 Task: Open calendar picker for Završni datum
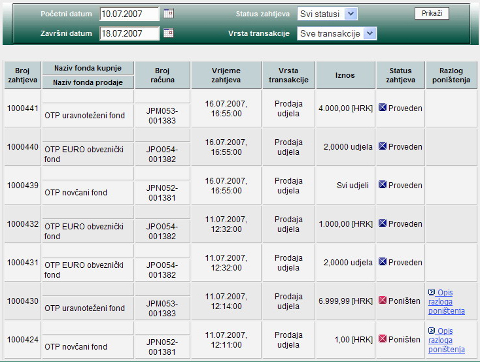pos(169,33)
